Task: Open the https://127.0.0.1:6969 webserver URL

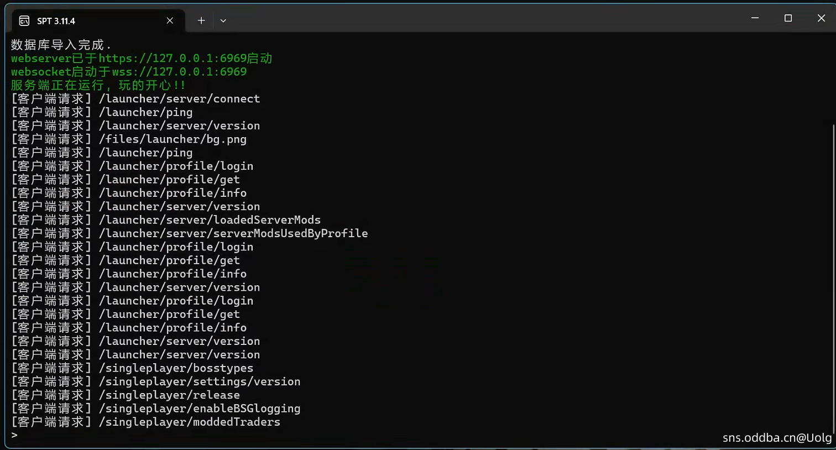Action: 172,59
